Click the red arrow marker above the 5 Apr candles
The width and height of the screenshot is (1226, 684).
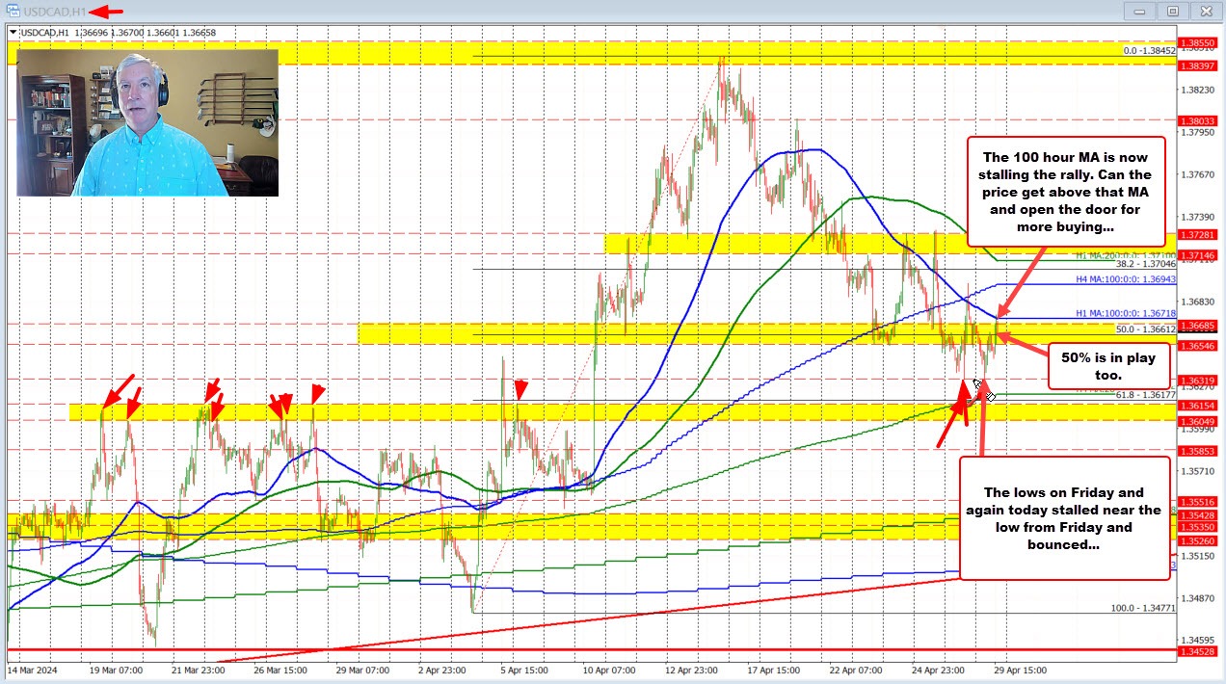(x=520, y=389)
